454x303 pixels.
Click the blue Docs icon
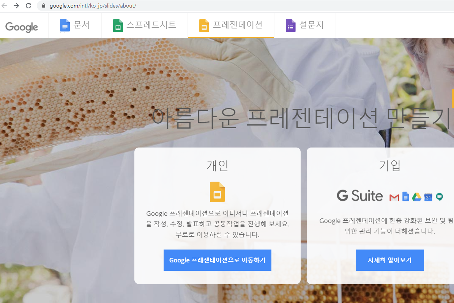[65, 25]
